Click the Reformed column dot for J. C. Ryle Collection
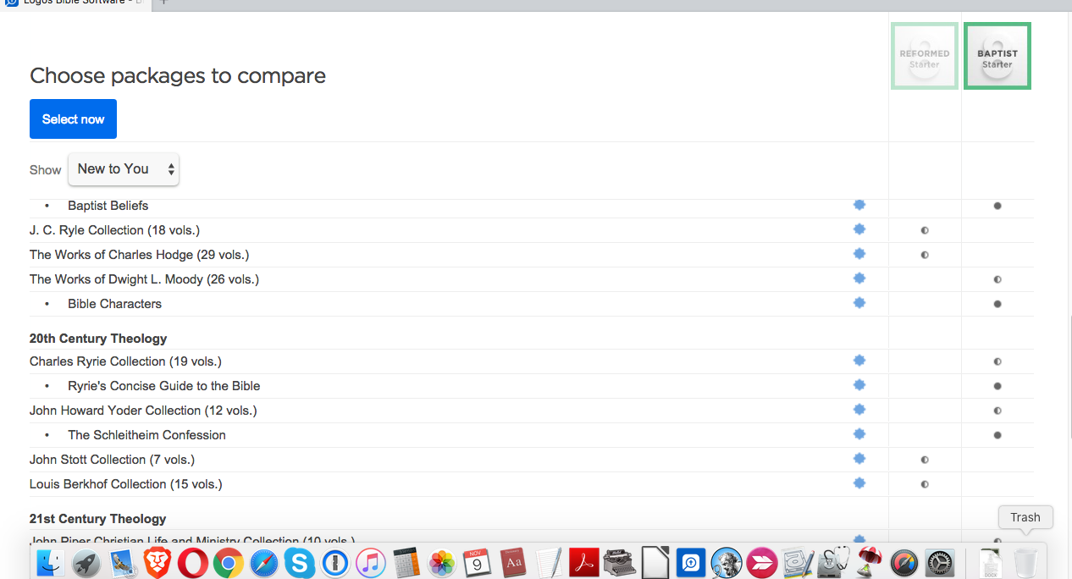 click(925, 230)
